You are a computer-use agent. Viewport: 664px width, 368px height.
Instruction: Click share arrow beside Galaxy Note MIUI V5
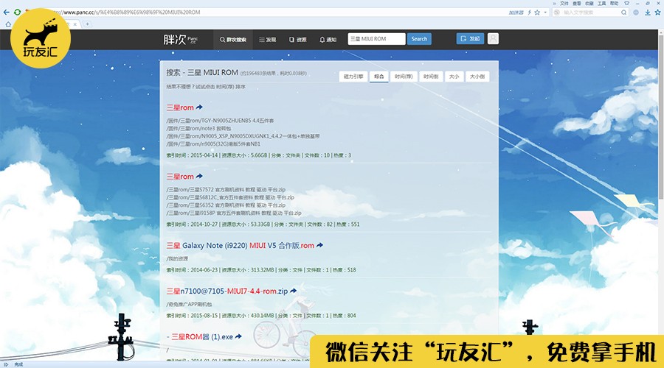(x=319, y=244)
